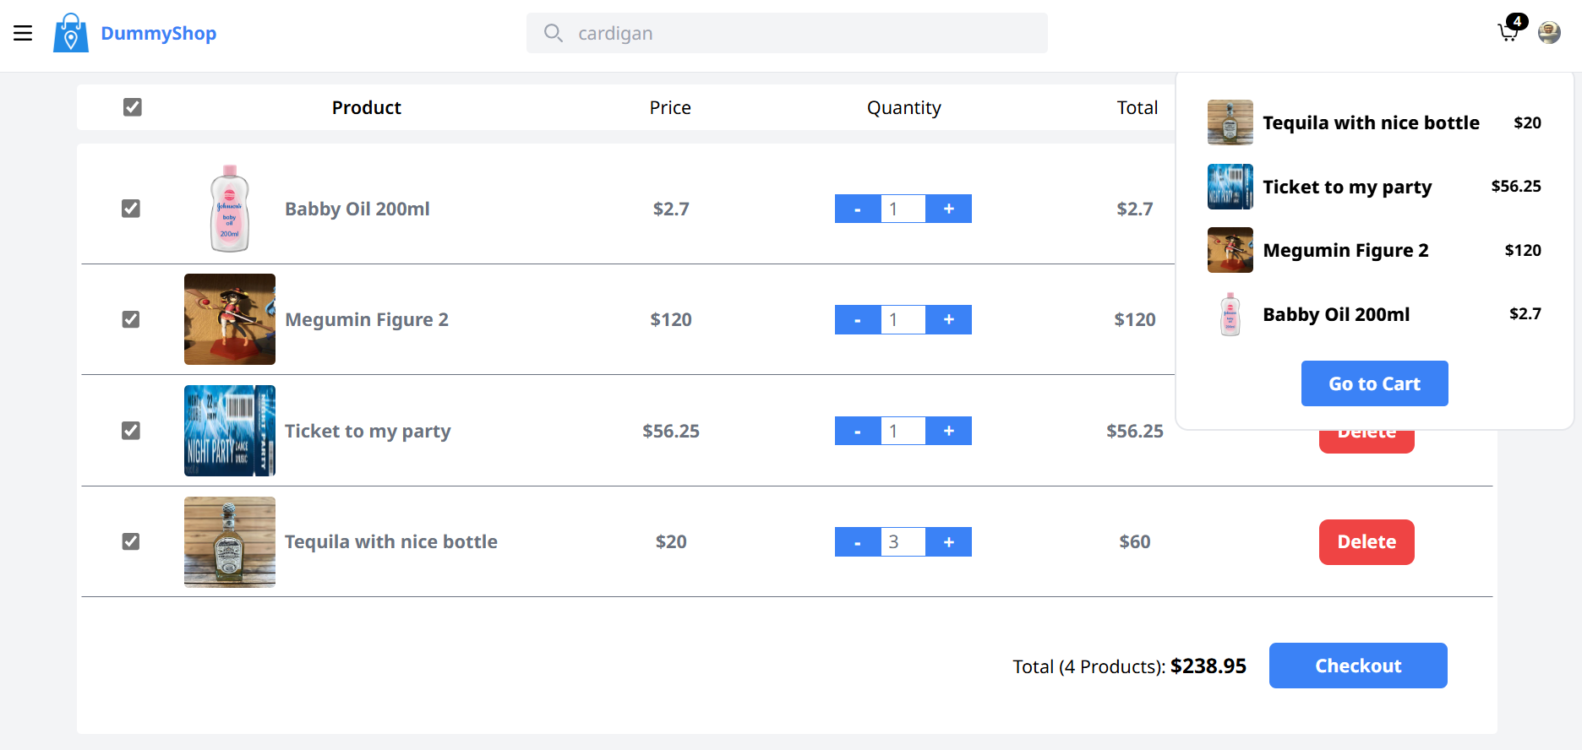Decrease quantity of Ticket to my party
Viewport: 1582px width, 750px height.
coord(858,431)
